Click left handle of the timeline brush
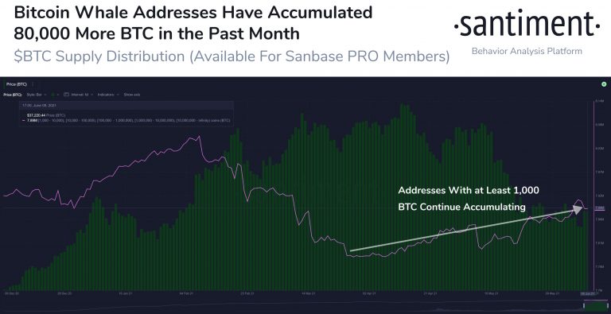 pyautogui.click(x=584, y=306)
